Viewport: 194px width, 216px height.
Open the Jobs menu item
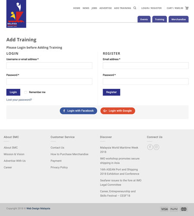point(94,8)
